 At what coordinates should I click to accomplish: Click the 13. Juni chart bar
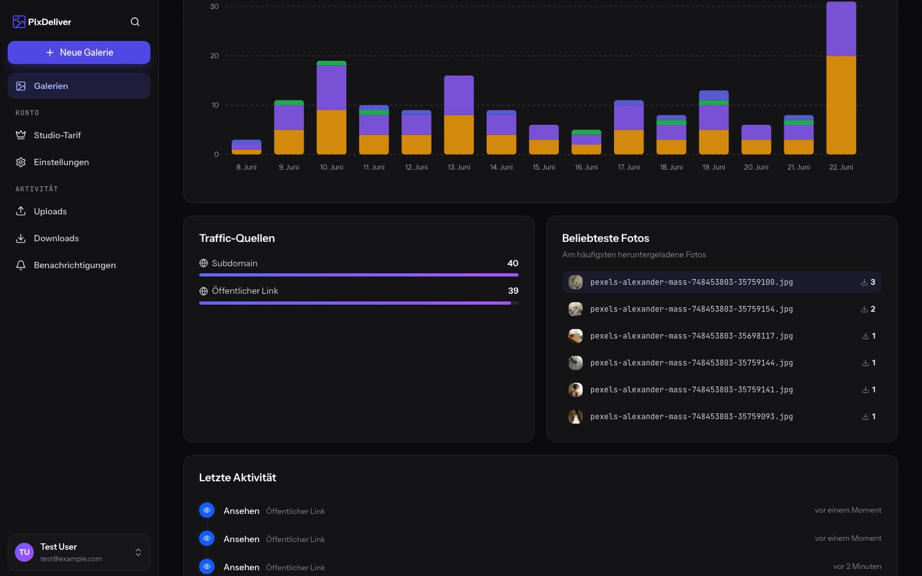458,115
